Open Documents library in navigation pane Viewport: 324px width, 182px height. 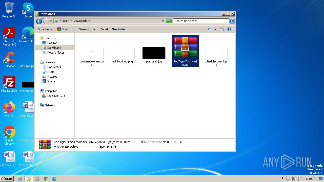[54, 67]
